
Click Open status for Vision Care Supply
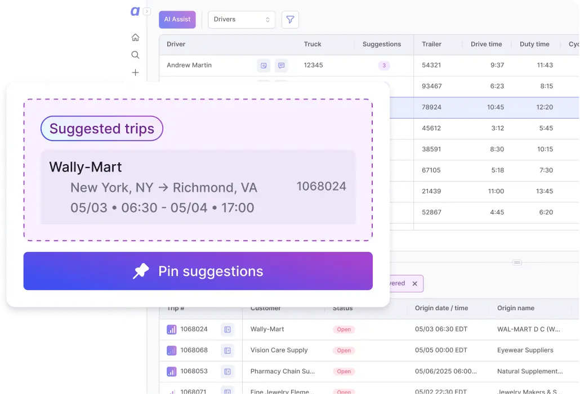343,351
